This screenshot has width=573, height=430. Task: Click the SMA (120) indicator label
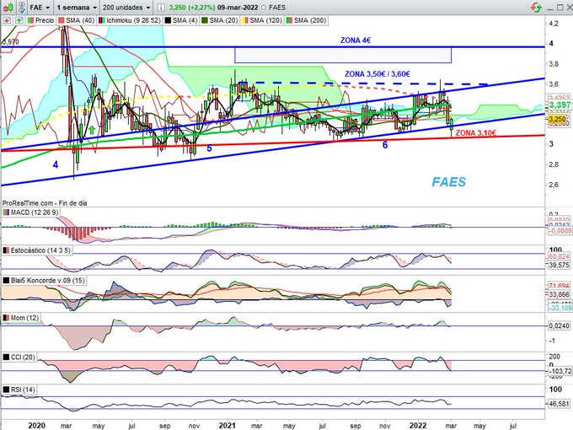point(265,20)
